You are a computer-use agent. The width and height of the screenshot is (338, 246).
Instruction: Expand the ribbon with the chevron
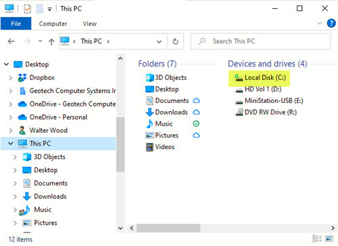pyautogui.click(x=319, y=23)
